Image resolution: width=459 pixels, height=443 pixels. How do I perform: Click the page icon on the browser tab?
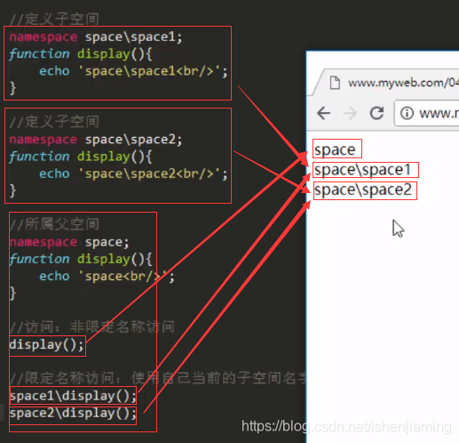coord(335,83)
